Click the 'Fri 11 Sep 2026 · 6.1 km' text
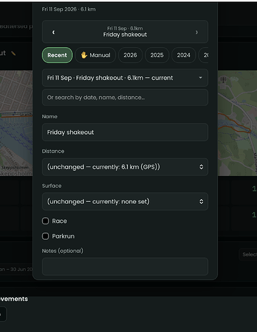Viewport: 257px width, 332px height. [69, 9]
